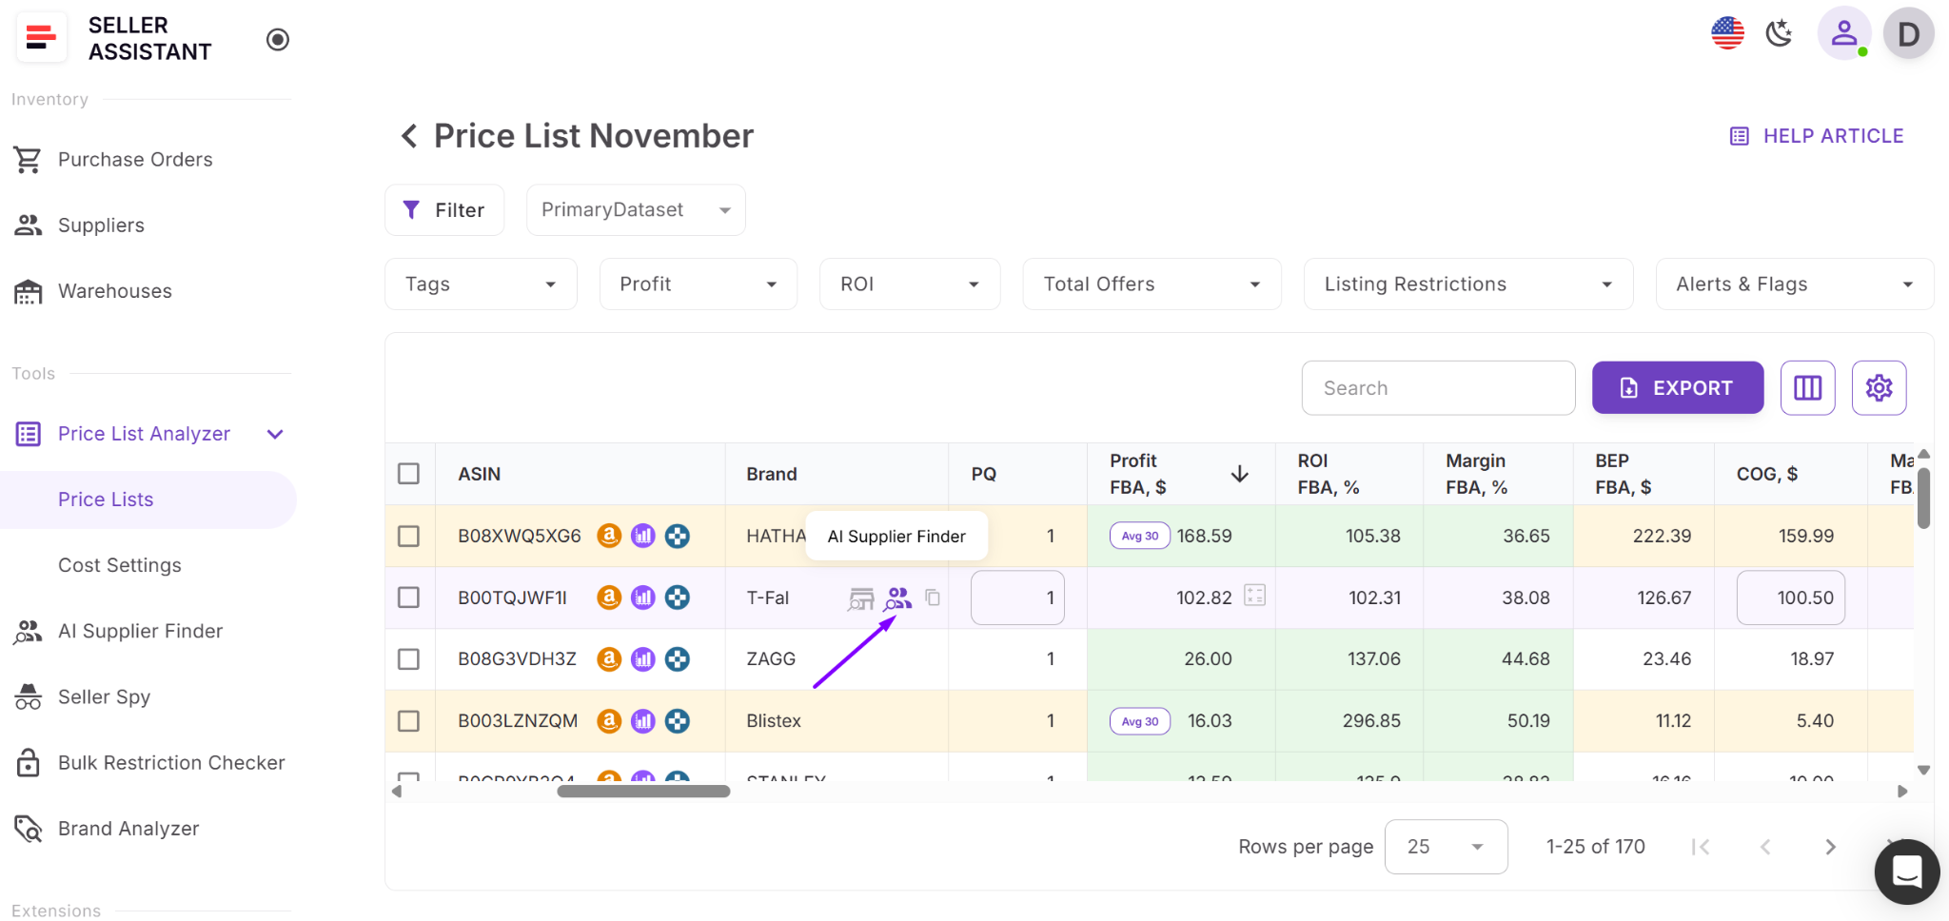Open the Price Lists page
Image resolution: width=1949 pixels, height=921 pixels.
click(x=106, y=499)
